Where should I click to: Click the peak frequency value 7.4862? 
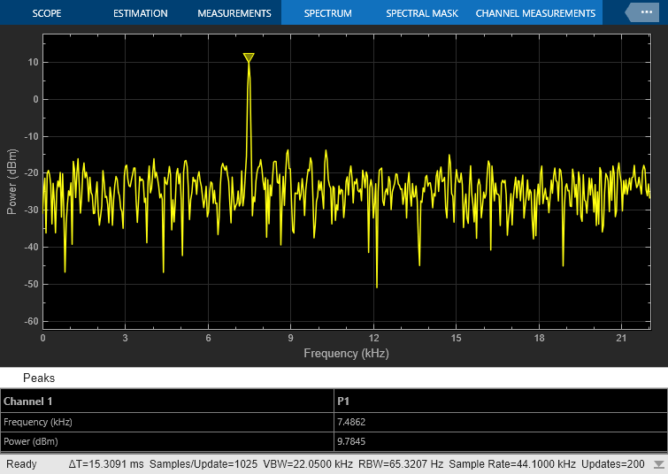tap(351, 422)
